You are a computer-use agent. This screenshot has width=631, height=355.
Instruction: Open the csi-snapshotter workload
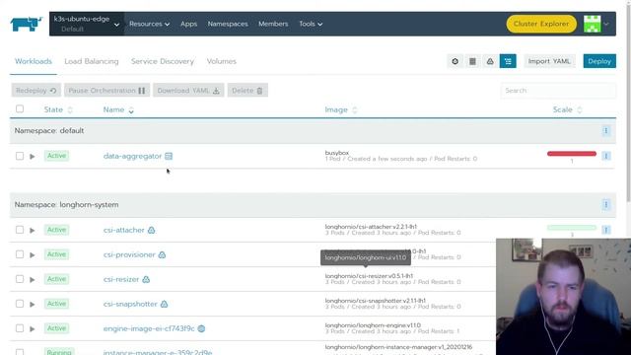coord(130,304)
